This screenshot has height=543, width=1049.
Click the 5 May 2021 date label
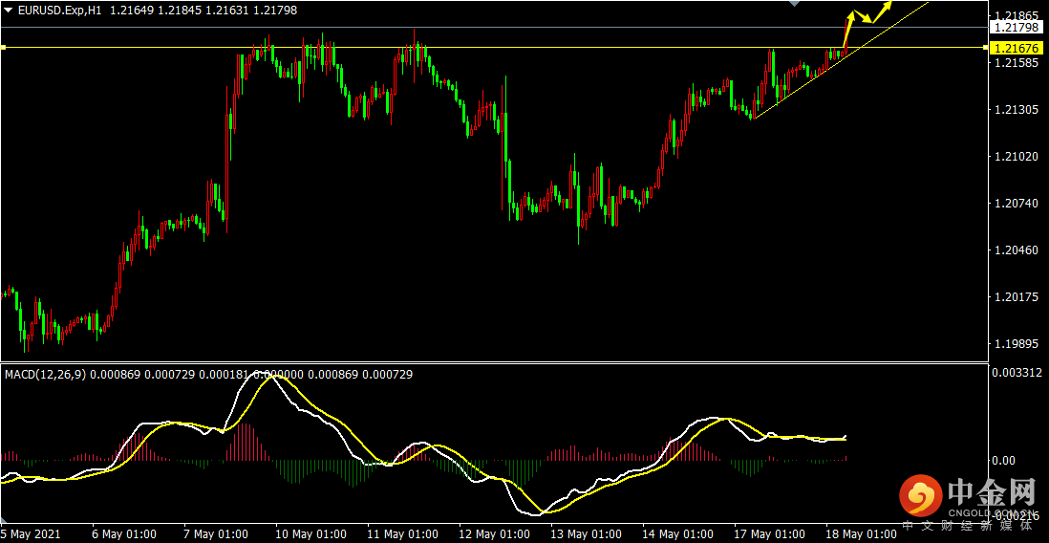[x=31, y=534]
